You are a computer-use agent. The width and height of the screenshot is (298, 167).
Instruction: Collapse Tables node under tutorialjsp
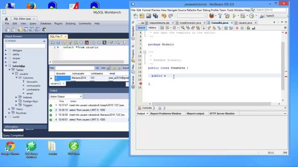[9, 70]
